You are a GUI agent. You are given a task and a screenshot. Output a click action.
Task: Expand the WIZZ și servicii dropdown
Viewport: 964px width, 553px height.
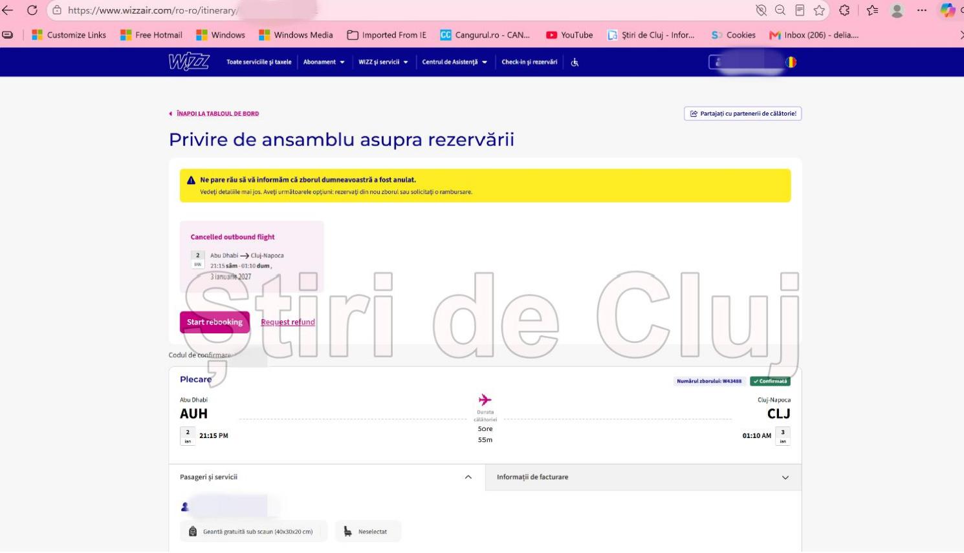[383, 62]
